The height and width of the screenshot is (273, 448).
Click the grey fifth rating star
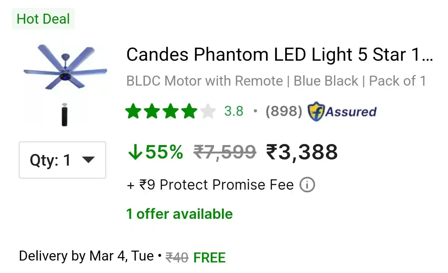pyautogui.click(x=208, y=111)
